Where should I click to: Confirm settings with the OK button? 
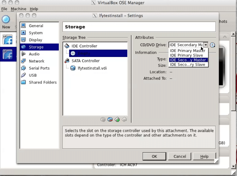click(x=154, y=156)
